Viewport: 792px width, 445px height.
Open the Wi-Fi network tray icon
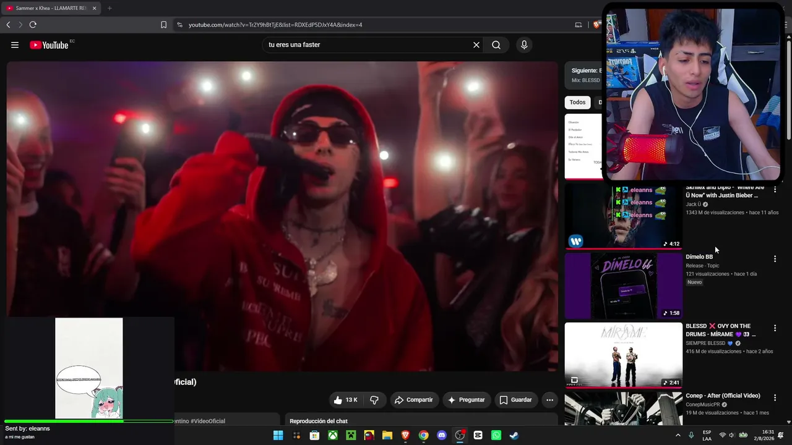722,435
